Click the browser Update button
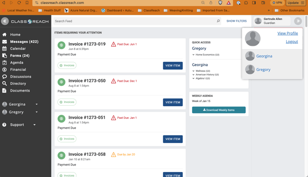This screenshot has height=177, width=308. (296, 3)
